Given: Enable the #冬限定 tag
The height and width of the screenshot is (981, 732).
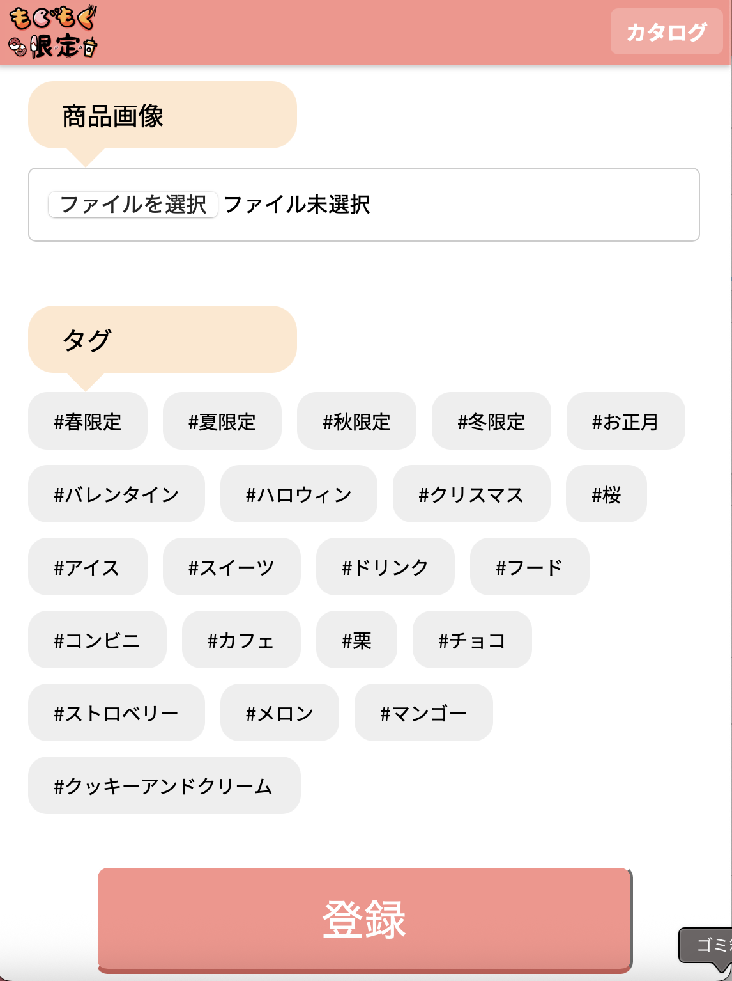Looking at the screenshot, I should pos(491,421).
